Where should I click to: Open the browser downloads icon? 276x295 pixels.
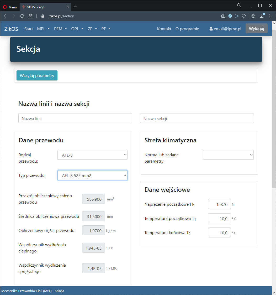262,16
